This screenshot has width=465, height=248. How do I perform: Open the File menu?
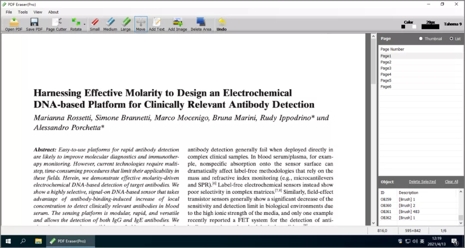coord(9,12)
